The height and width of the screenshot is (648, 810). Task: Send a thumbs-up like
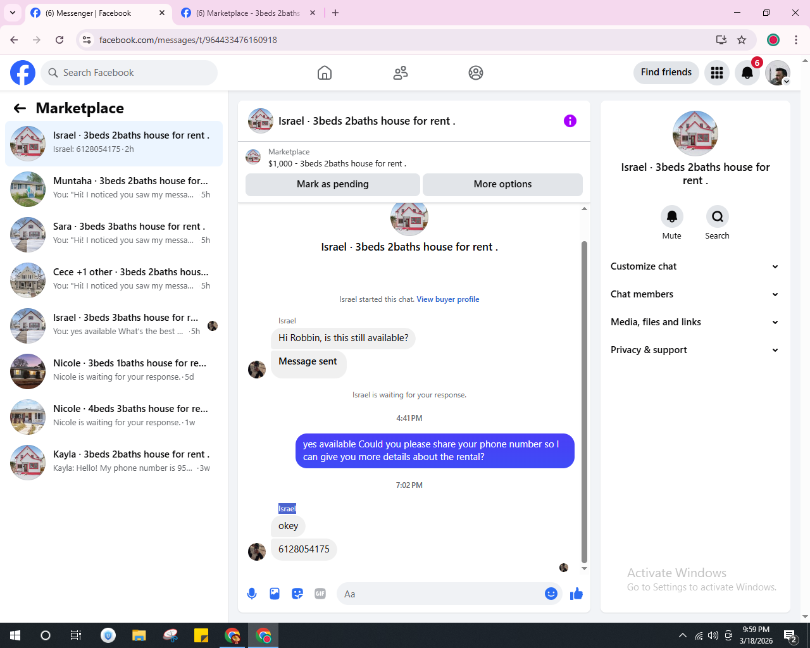pyautogui.click(x=576, y=594)
